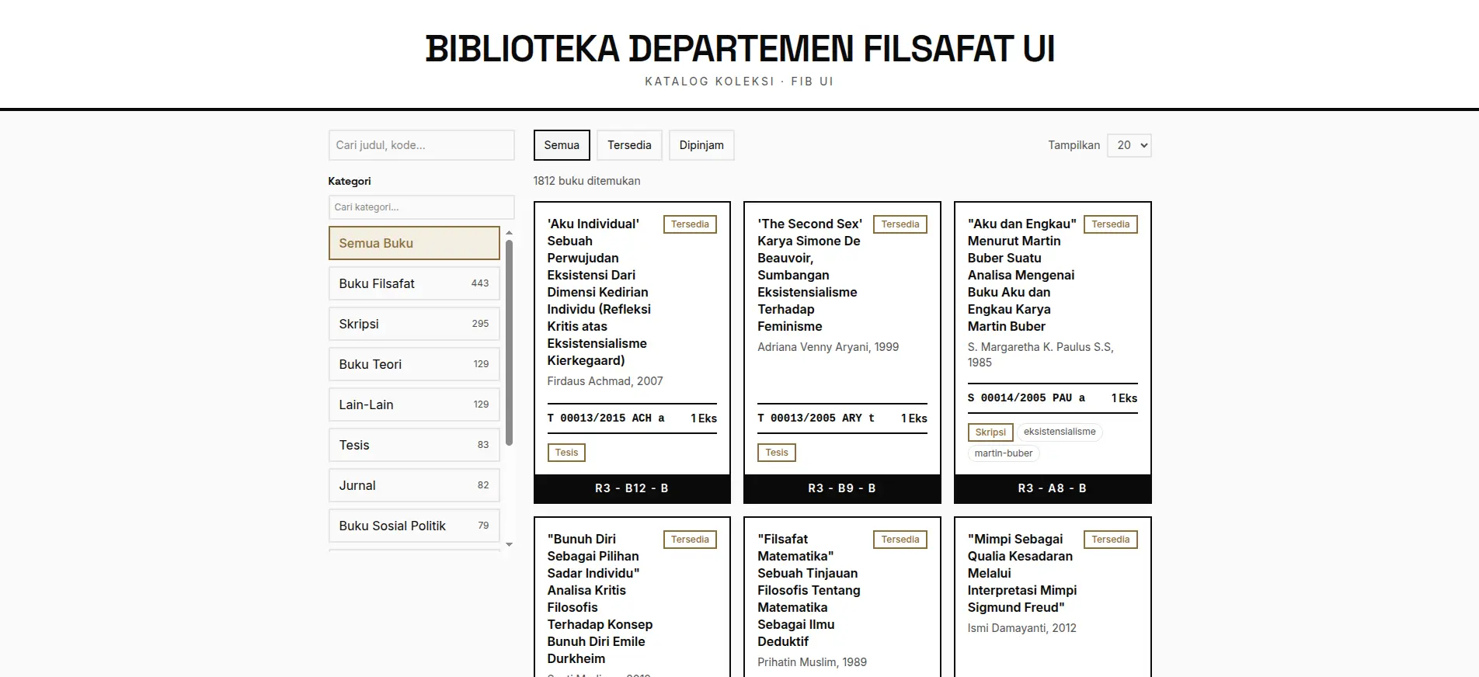The width and height of the screenshot is (1479, 677).
Task: Click the category list scrollbar thumb
Action: 509,342
